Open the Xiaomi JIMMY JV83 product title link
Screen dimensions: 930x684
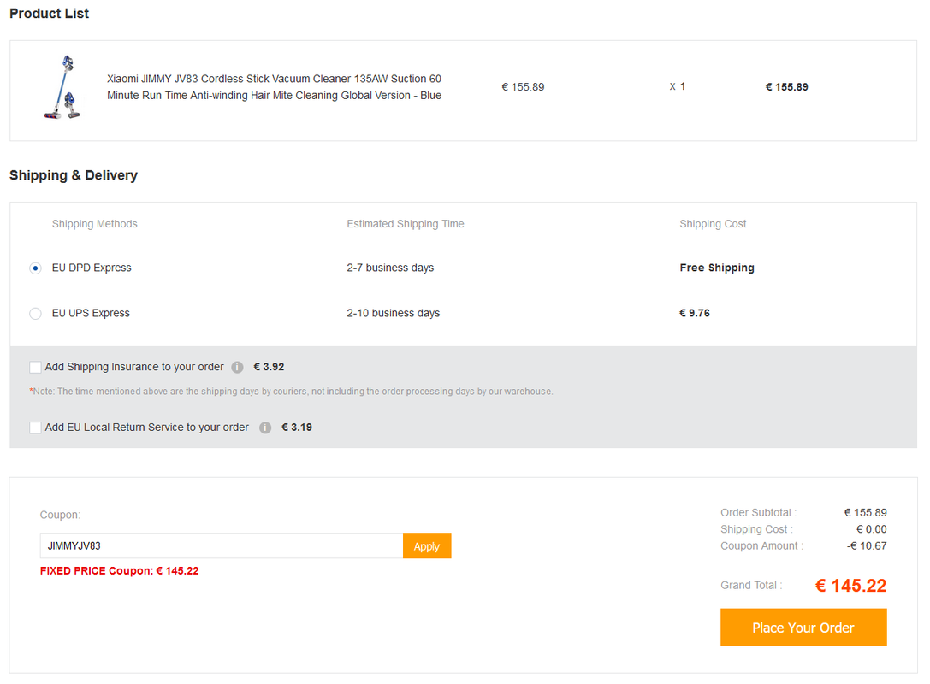tap(274, 87)
